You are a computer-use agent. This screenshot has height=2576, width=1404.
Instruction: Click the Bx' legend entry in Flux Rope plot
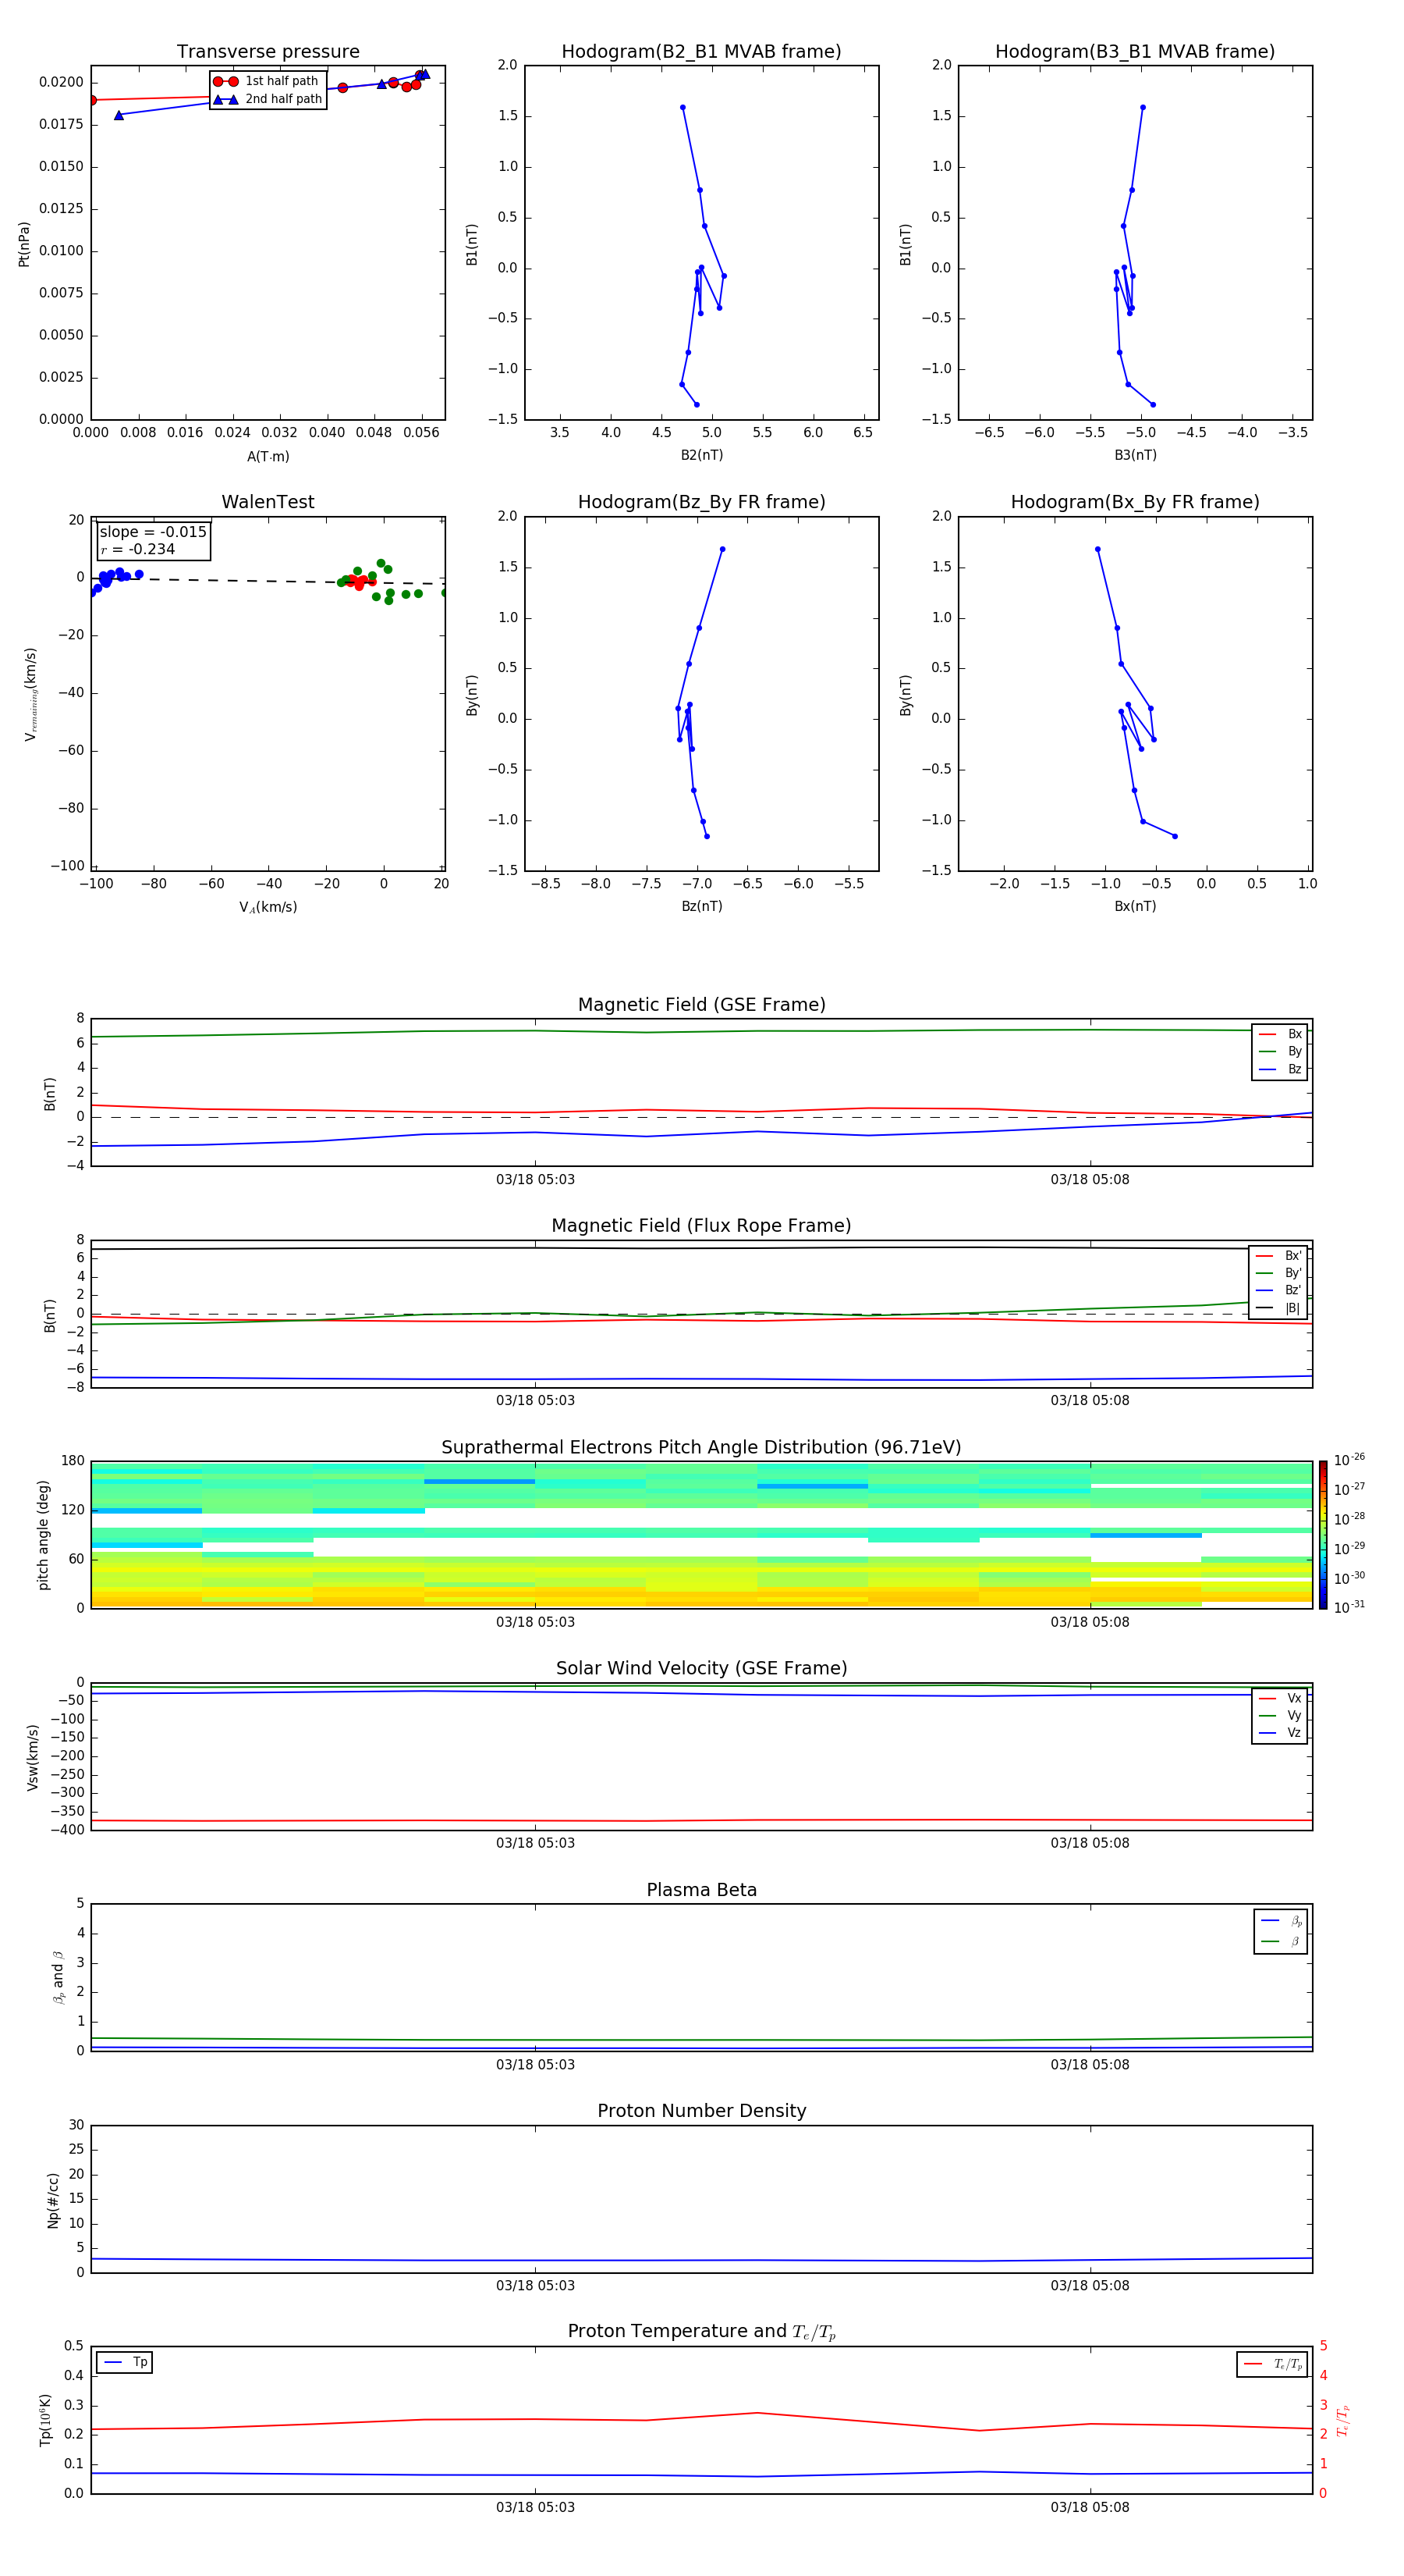click(x=1278, y=1256)
